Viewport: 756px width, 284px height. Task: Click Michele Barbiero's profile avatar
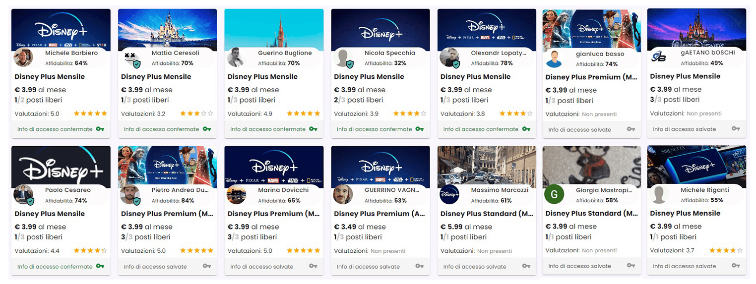23,57
